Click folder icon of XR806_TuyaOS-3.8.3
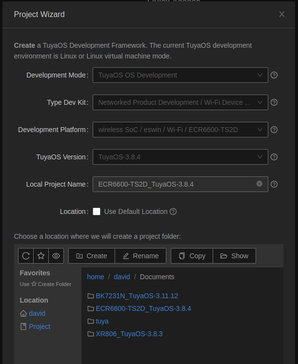298x364 pixels. [91, 334]
